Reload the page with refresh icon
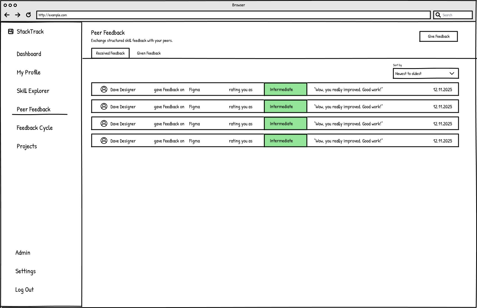 (x=28, y=15)
